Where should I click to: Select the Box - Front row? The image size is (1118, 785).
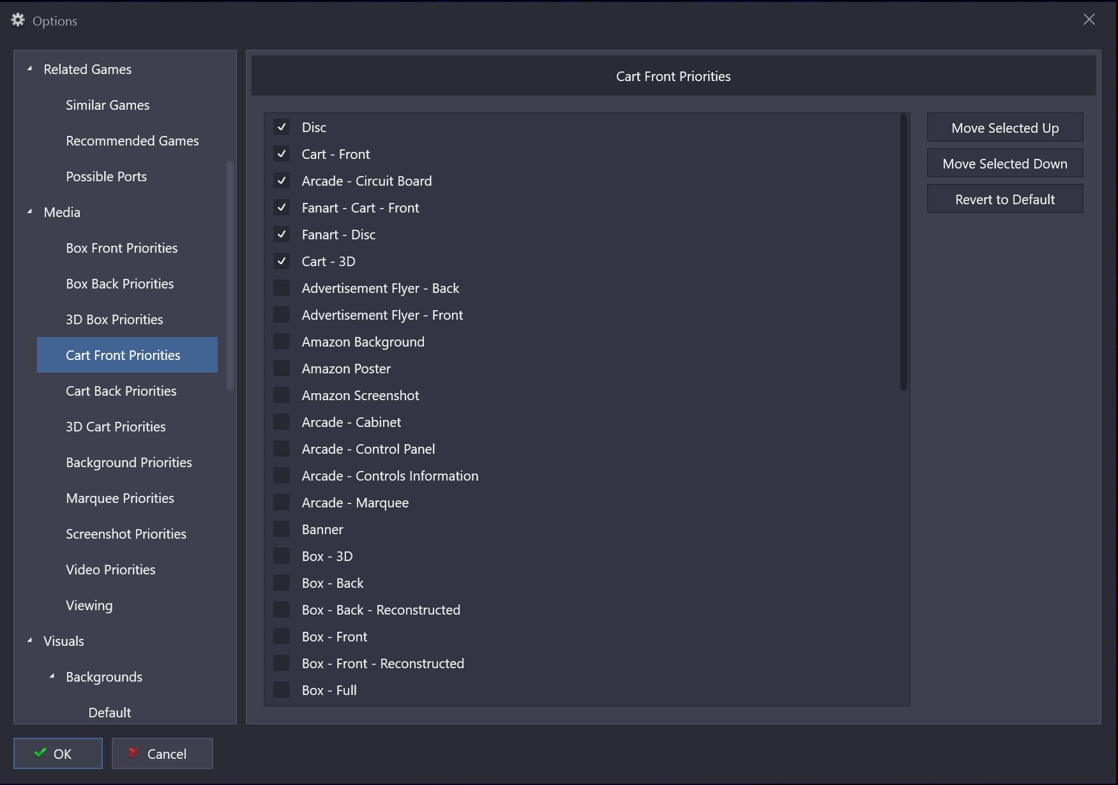coord(586,636)
